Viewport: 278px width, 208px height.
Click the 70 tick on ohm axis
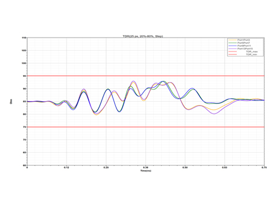pos(24,140)
